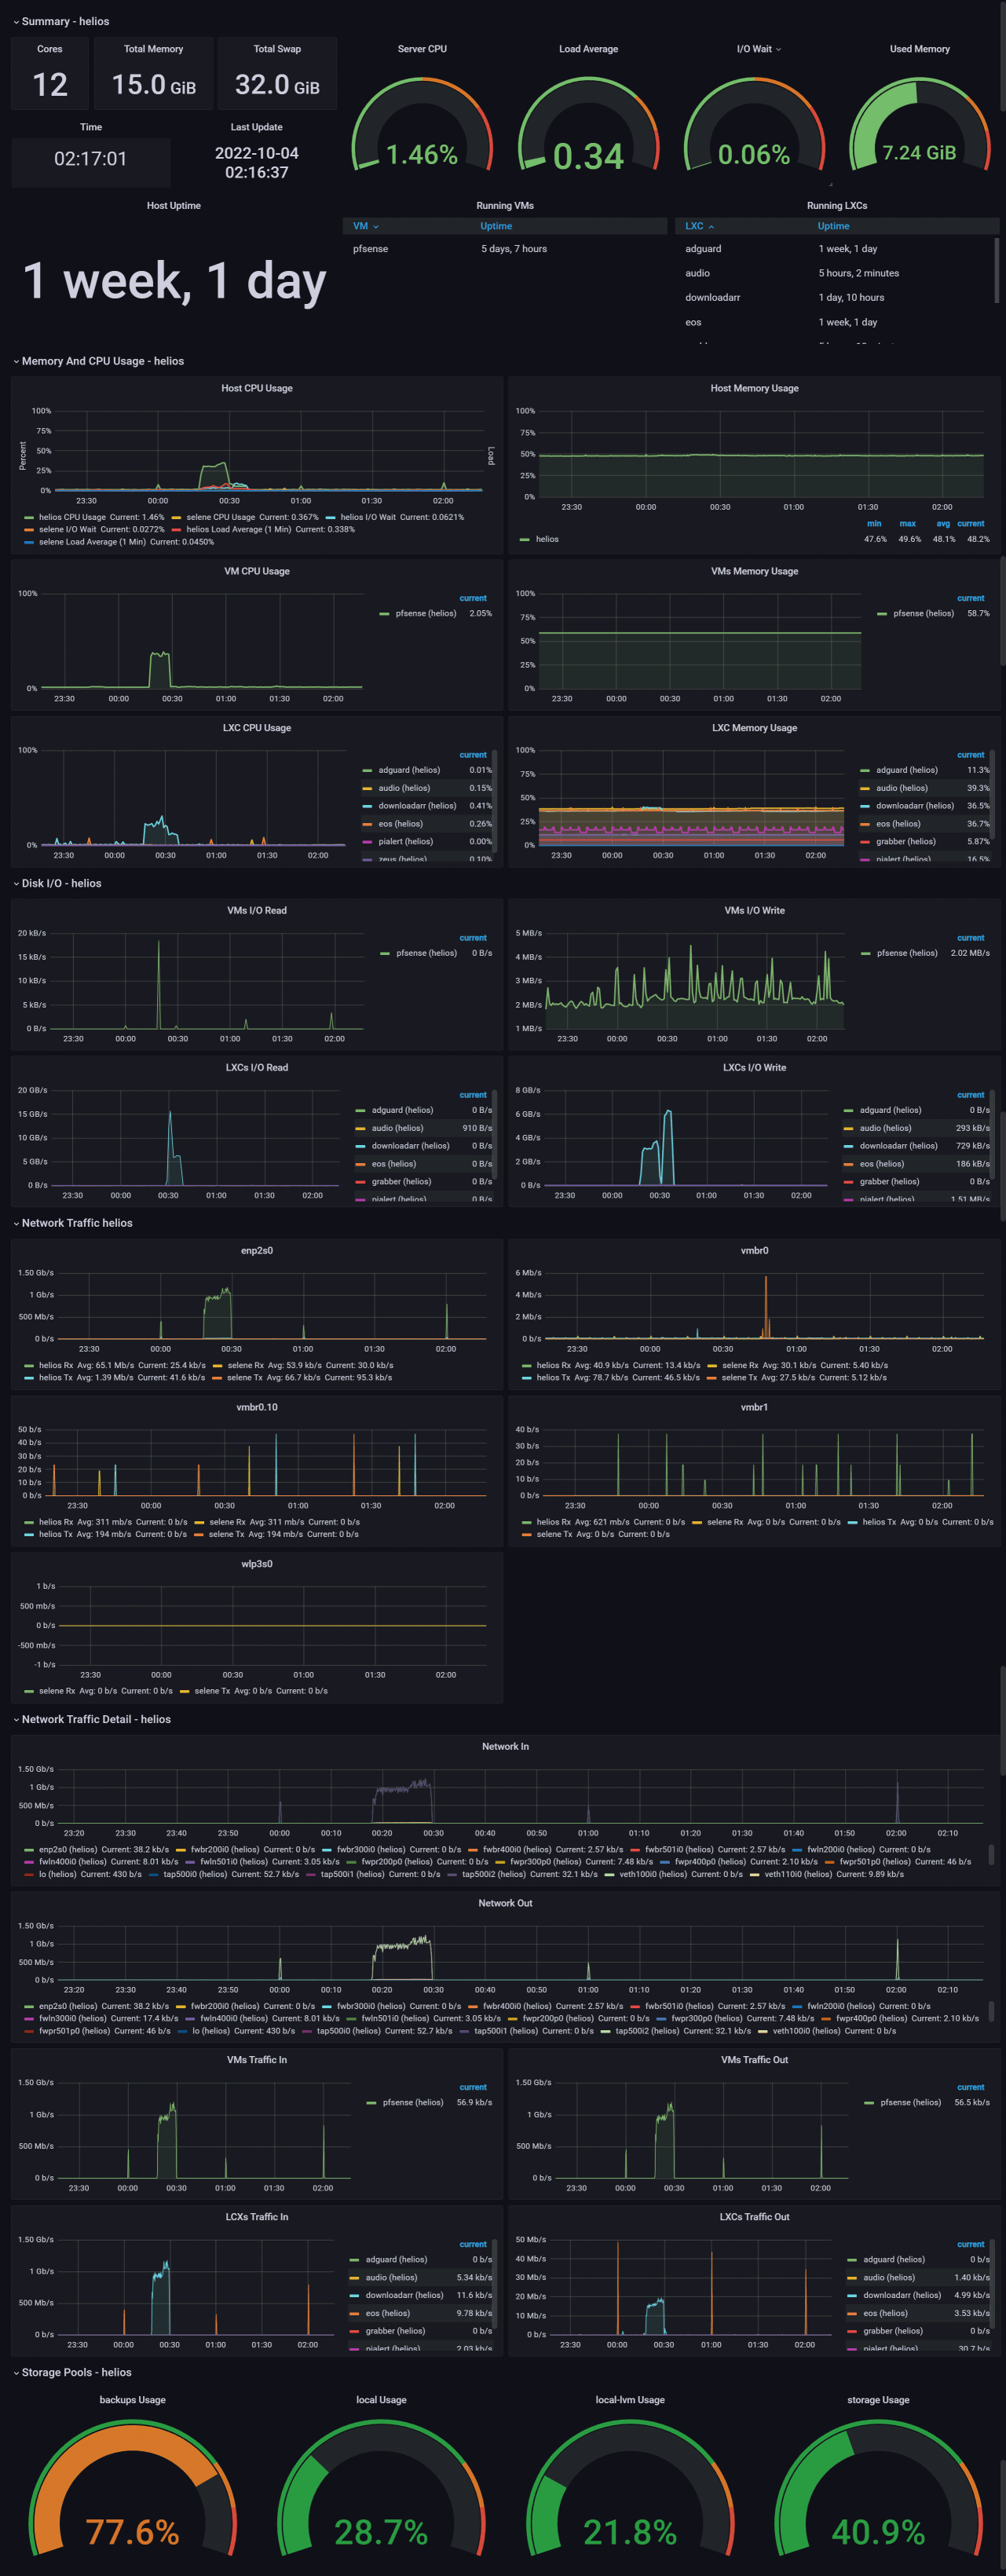Viewport: 1006px width, 2576px height.
Task: Open the wlp3s0 panel title menu
Action: [x=257, y=1564]
